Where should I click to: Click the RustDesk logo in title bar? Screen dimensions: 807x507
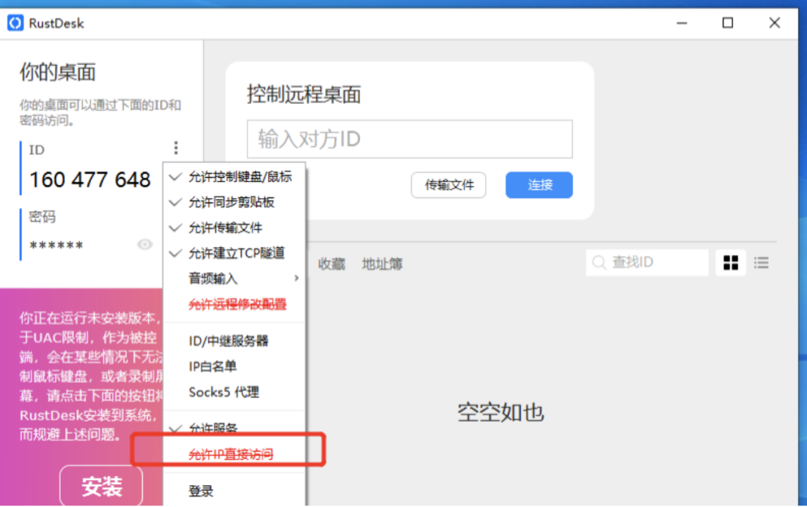click(16, 23)
